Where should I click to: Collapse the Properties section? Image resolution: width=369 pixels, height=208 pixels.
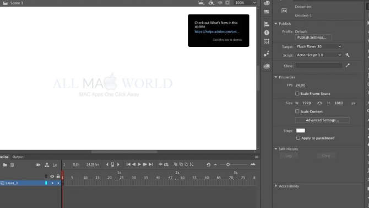click(x=276, y=77)
